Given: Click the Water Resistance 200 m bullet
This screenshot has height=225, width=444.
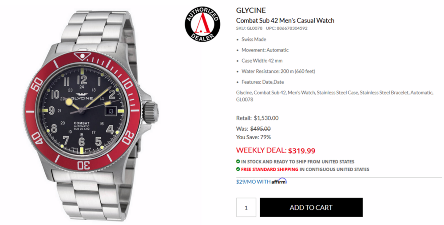Looking at the screenshot, I should (x=278, y=71).
